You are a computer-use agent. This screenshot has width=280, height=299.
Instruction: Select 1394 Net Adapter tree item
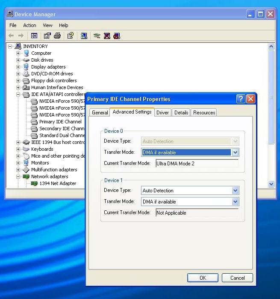(x=58, y=183)
